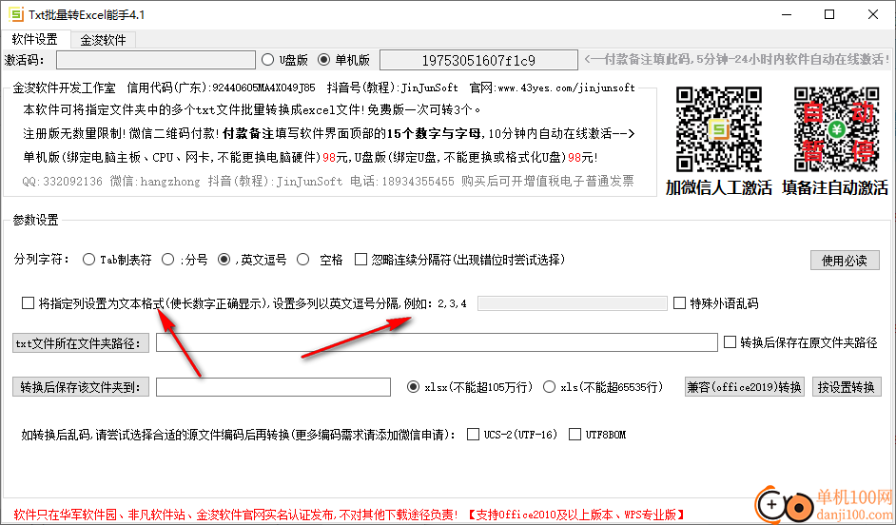Click the 微信:hangzhong contact text
Screen dimensions: 896x525
pyautogui.click(x=155, y=182)
